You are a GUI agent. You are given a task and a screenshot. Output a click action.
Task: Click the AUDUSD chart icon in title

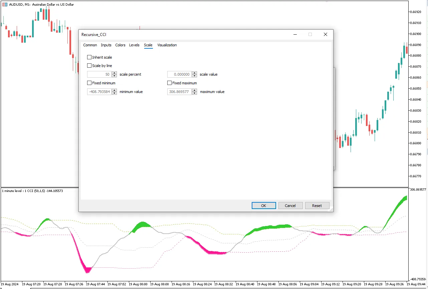5,4
